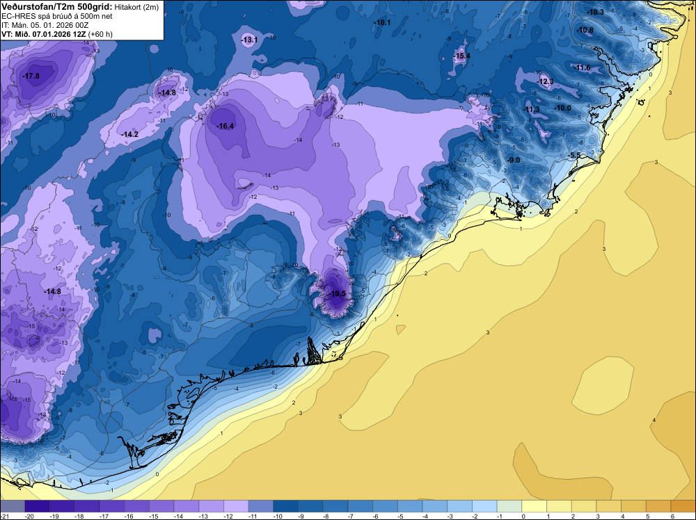Click the dark purple legend swatch labeled -20

[x=38, y=506]
